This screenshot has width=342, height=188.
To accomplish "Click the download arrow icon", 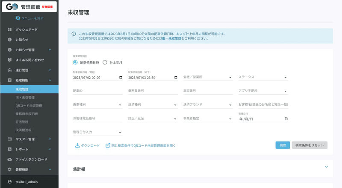I will 77,145.
